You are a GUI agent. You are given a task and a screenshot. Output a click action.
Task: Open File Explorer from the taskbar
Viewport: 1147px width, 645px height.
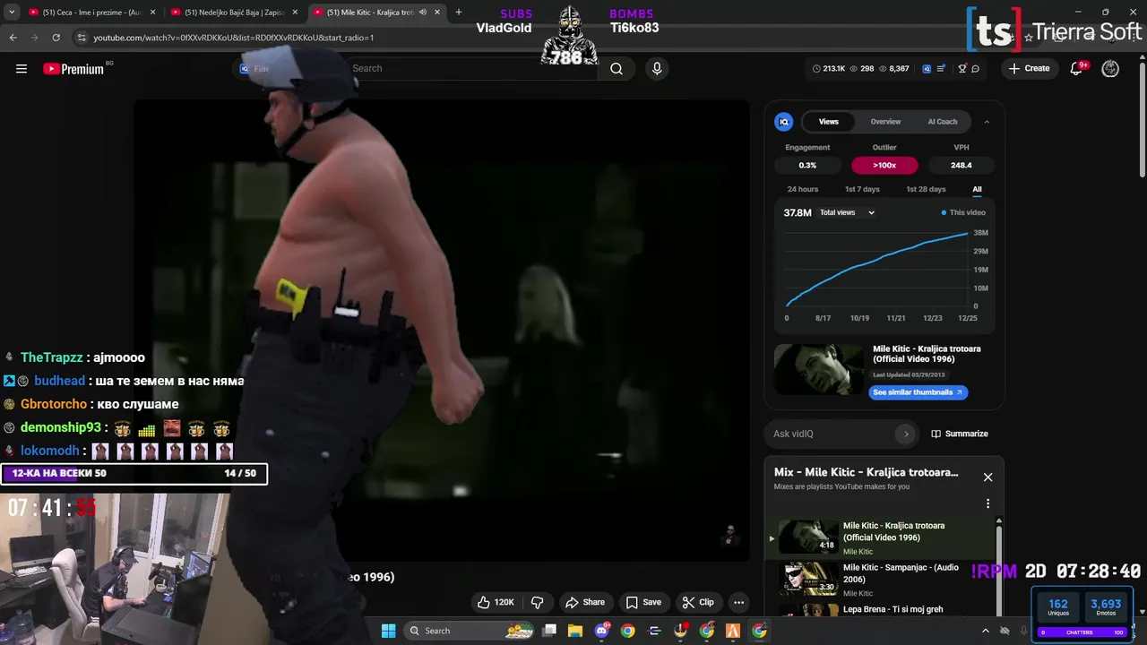[x=575, y=631]
